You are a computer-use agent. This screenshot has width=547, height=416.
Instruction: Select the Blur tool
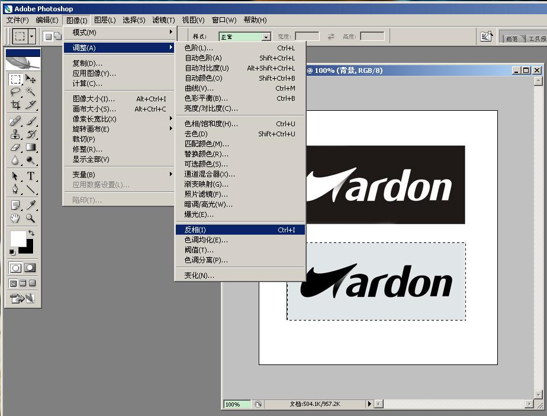[15, 160]
